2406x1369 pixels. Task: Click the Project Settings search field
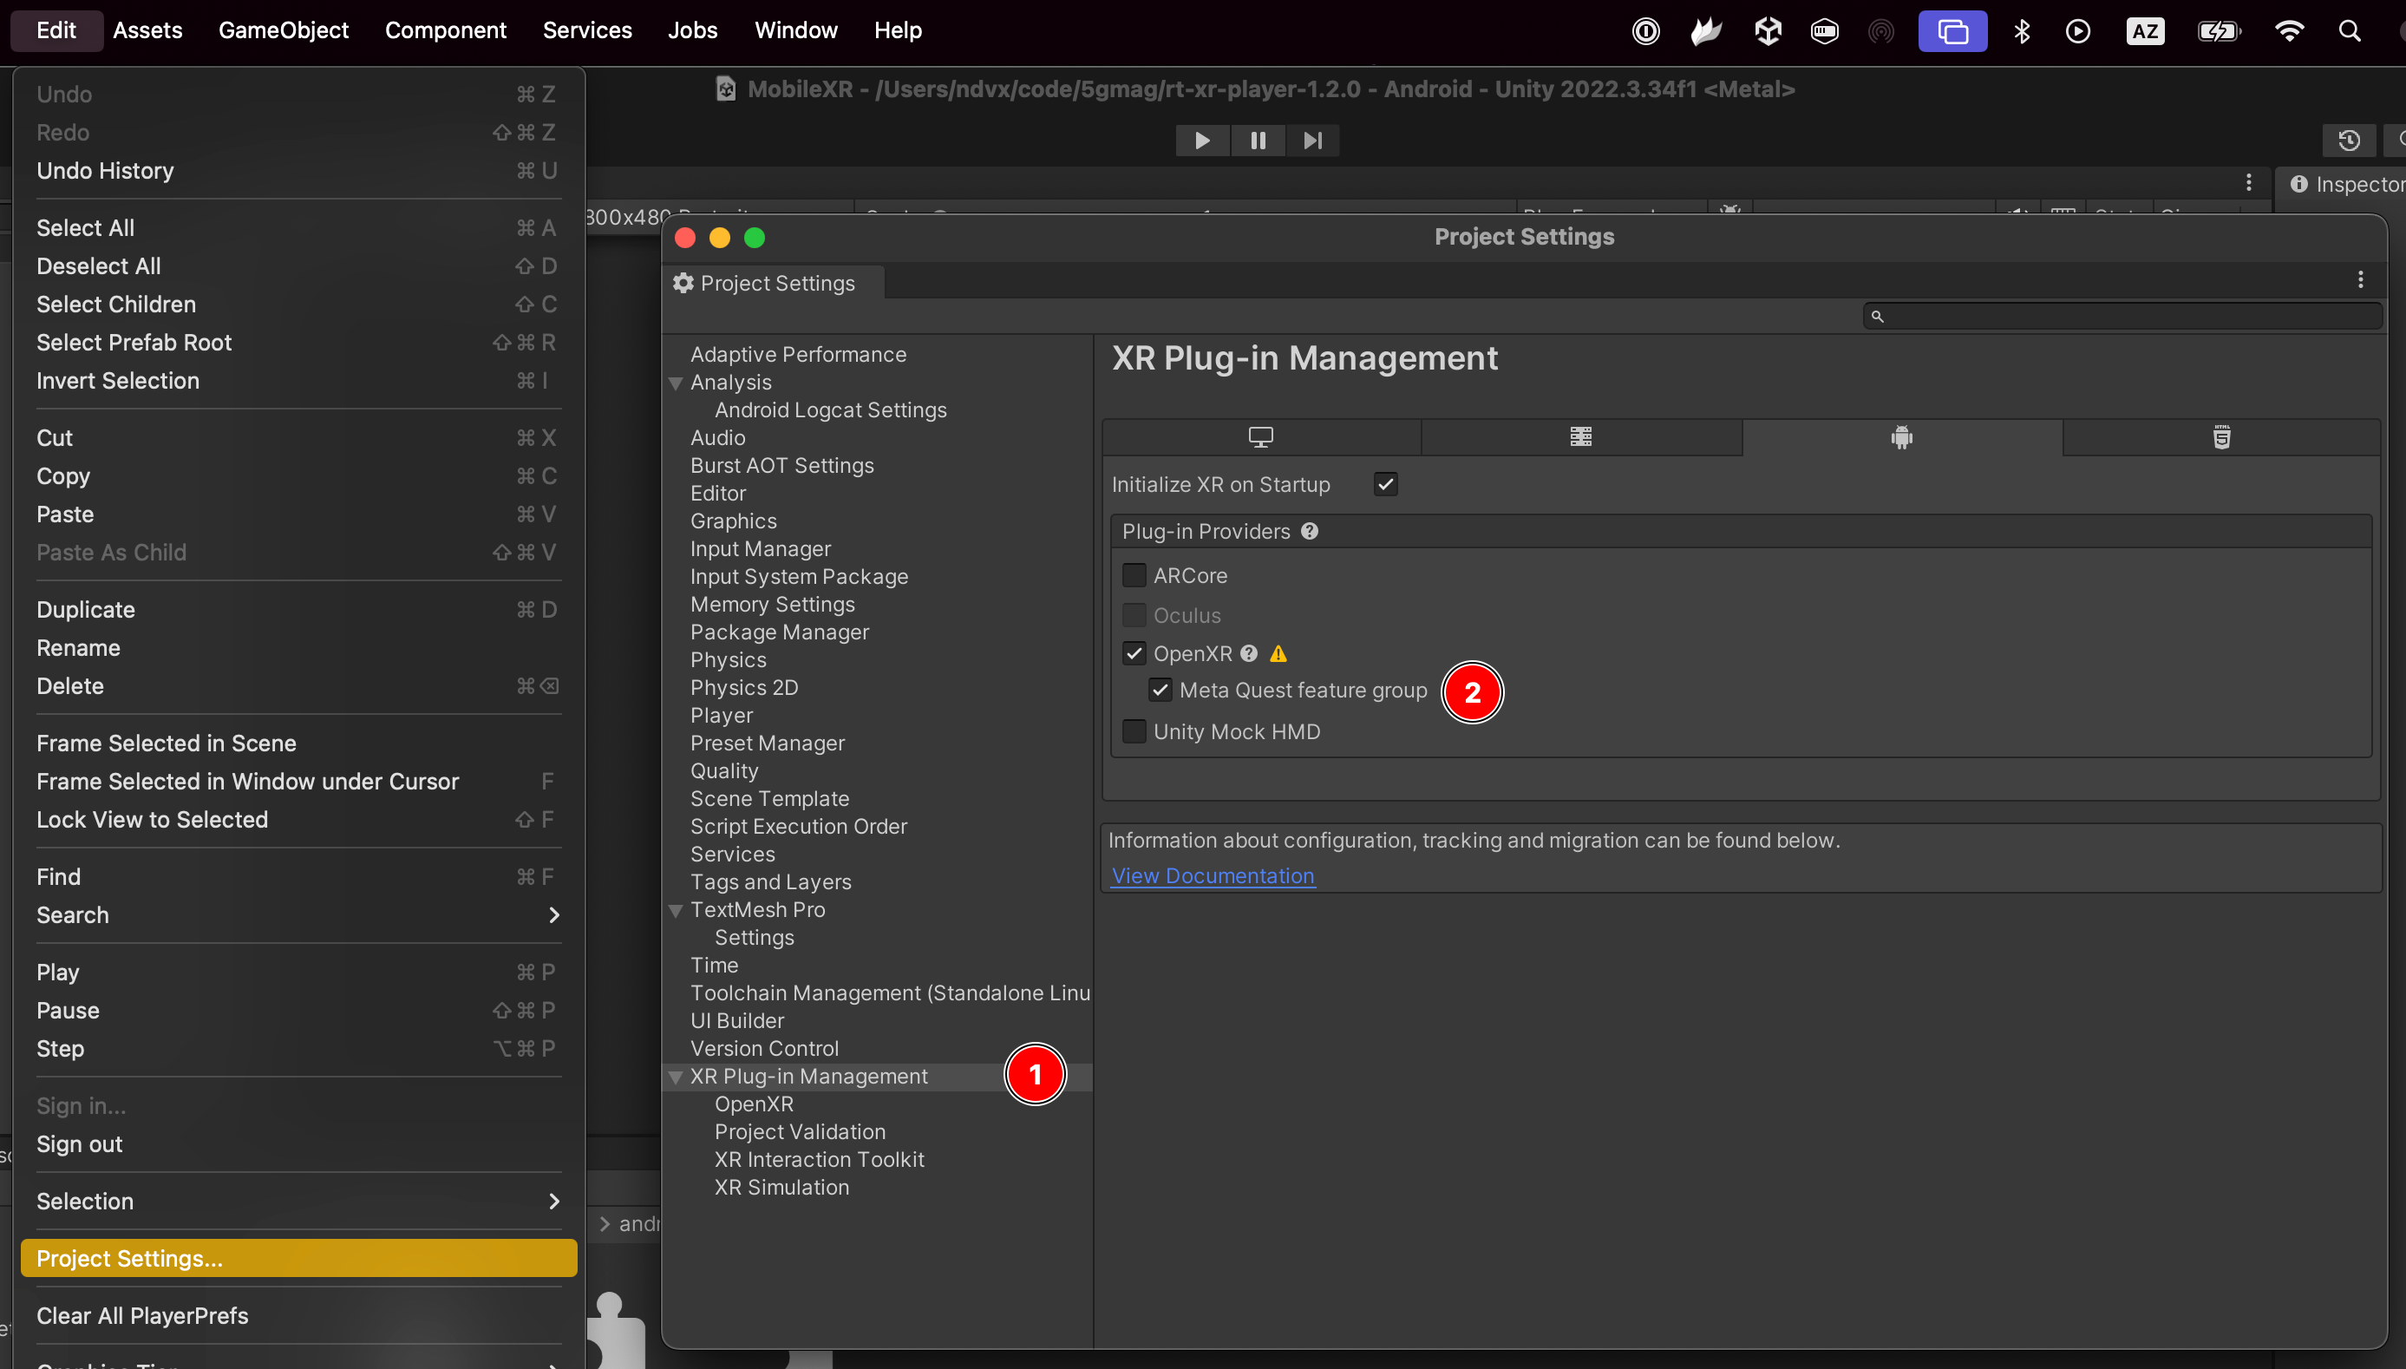click(2122, 316)
